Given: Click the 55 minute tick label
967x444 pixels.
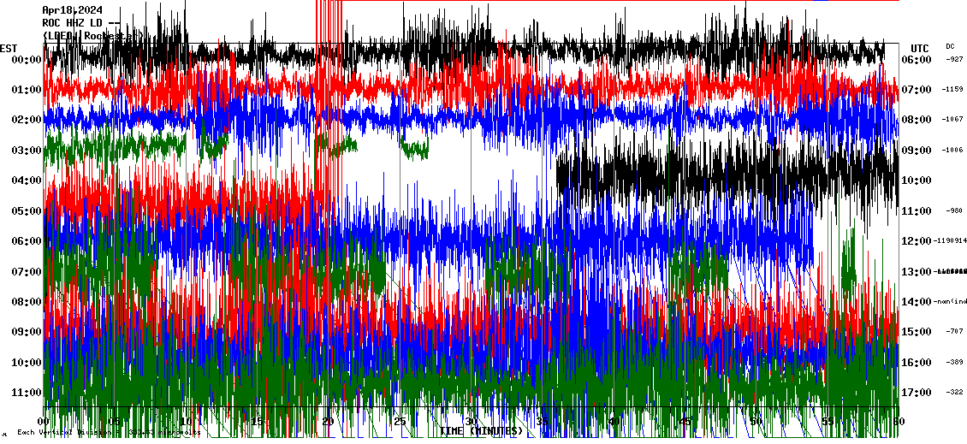Looking at the screenshot, I should (x=828, y=422).
